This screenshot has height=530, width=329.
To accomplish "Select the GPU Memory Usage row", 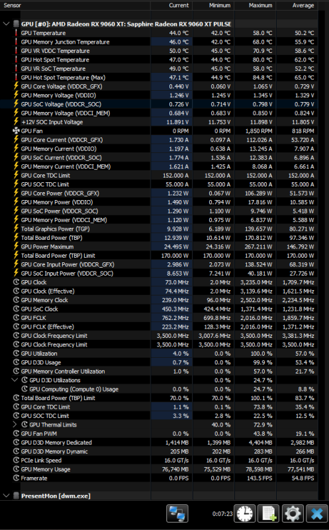I will pyautogui.click(x=159, y=469).
